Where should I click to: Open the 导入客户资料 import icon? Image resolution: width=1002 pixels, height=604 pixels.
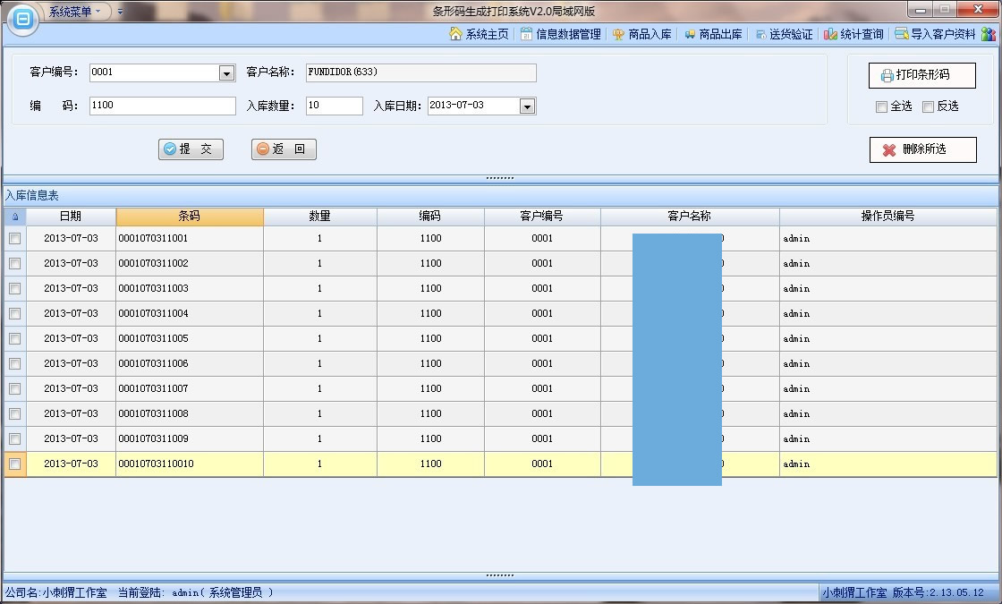coord(902,34)
